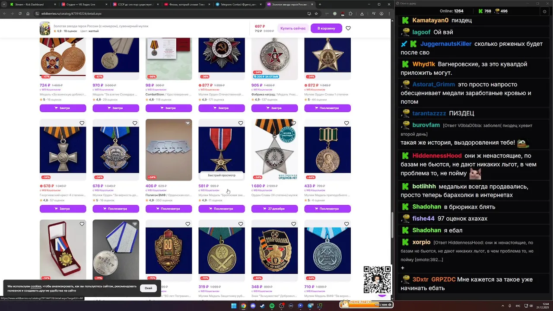The width and height of the screenshot is (553, 311).
Task: Close the Stream - Kick Dashboard tab
Action: tap(56, 4)
